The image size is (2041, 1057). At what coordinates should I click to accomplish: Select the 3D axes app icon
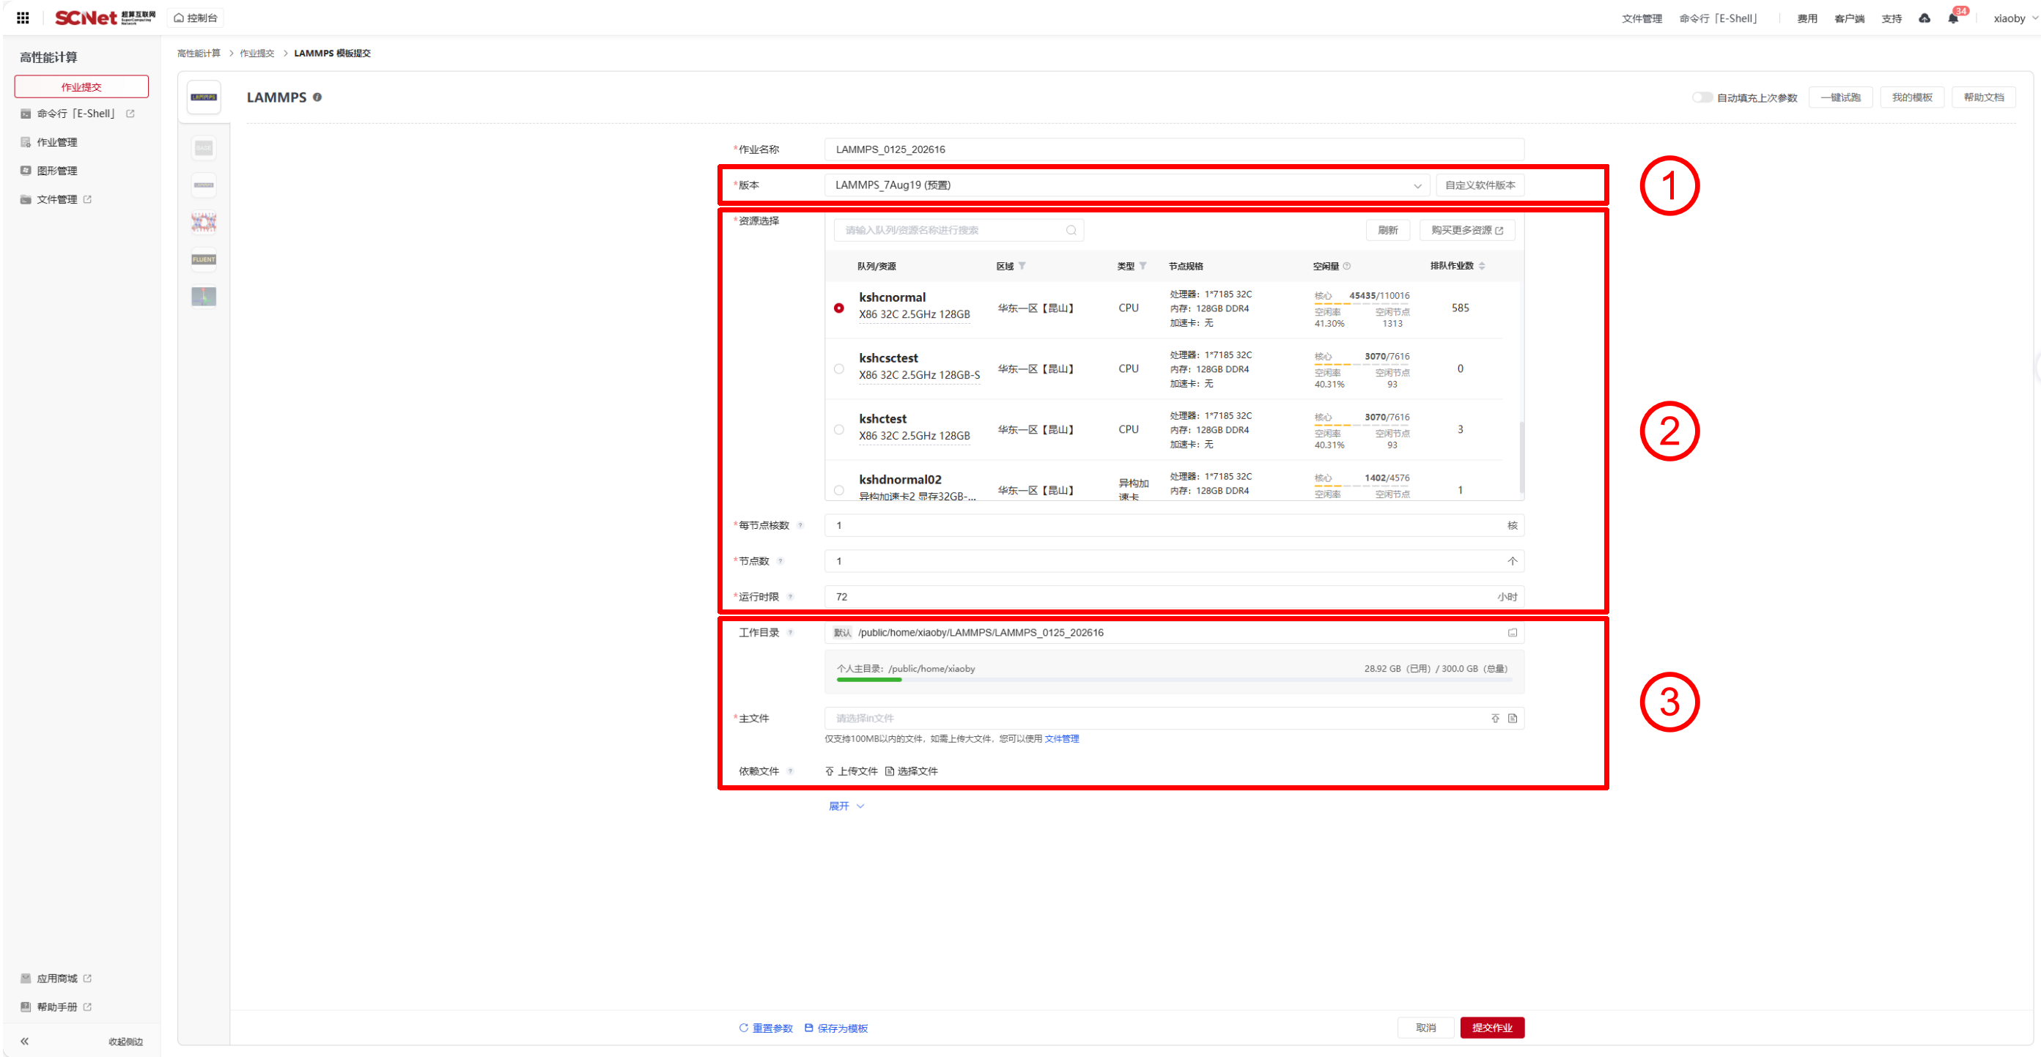pos(204,296)
